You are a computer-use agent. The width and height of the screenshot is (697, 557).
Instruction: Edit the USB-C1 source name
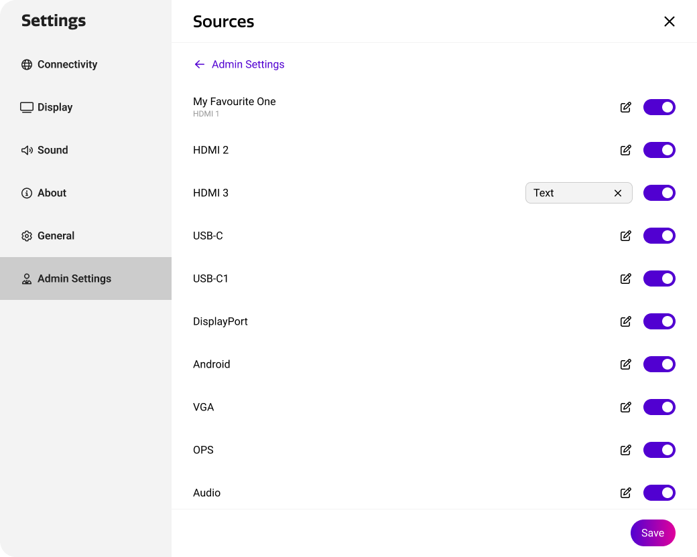tap(625, 278)
